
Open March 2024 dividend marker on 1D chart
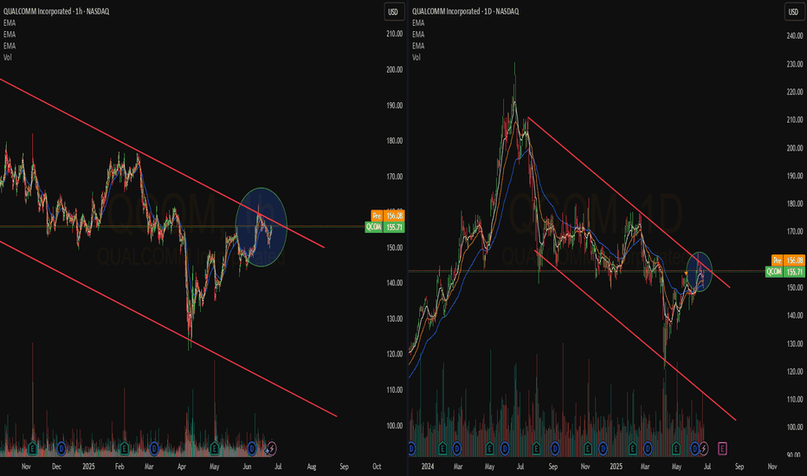click(456, 448)
